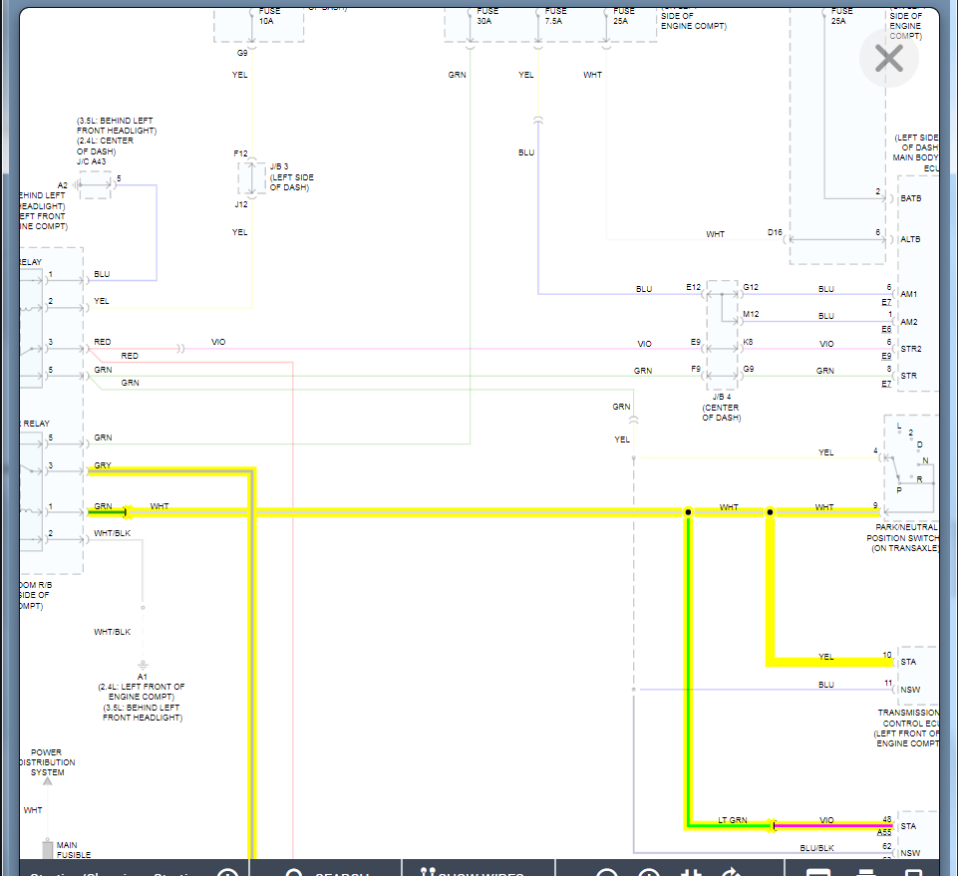Select connector label M12
This screenshot has width=958, height=876.
(x=751, y=314)
